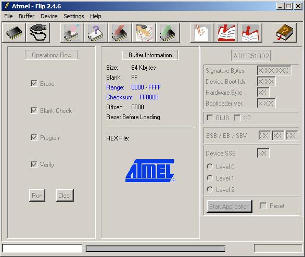Toggle the Program checkbox
The width and height of the screenshot is (305, 257).
[34, 137]
